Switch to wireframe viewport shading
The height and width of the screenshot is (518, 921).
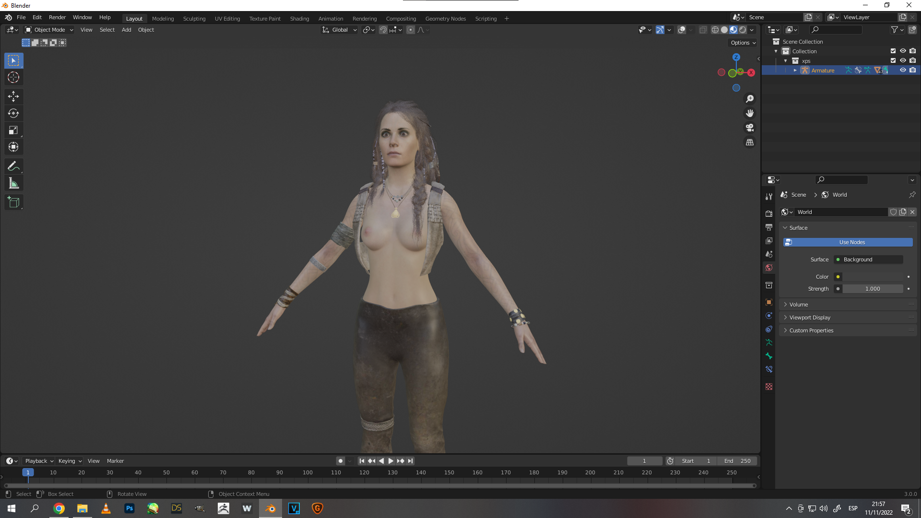coord(715,30)
